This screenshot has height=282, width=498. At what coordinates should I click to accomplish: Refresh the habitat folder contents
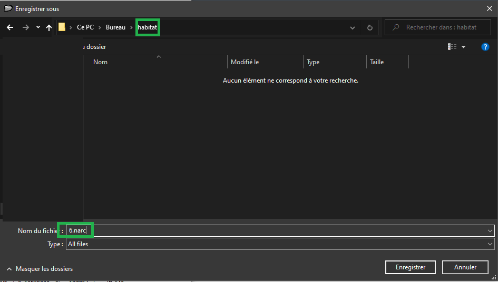click(x=369, y=27)
